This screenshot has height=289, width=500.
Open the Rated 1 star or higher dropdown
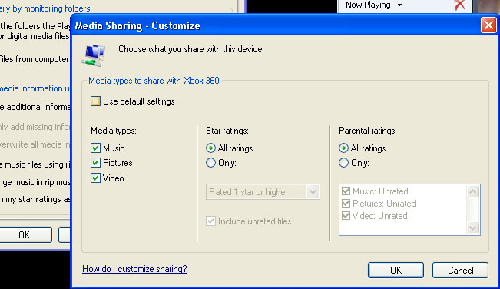[x=263, y=192]
